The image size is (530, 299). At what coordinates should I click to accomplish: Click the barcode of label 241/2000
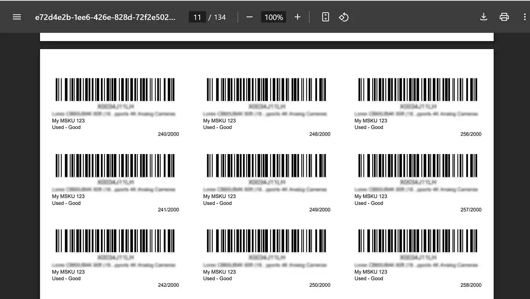pyautogui.click(x=115, y=165)
